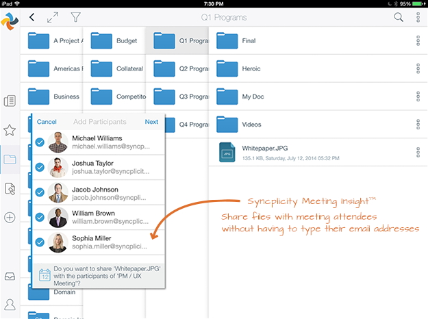Uncheck Jacob Johnson participant
This screenshot has width=428, height=319.
click(x=40, y=192)
